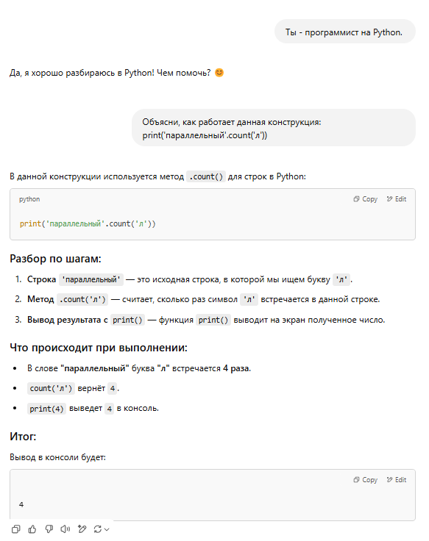This screenshot has width=429, height=541.
Task: Play the response with read aloud speaker icon
Action: (x=65, y=529)
